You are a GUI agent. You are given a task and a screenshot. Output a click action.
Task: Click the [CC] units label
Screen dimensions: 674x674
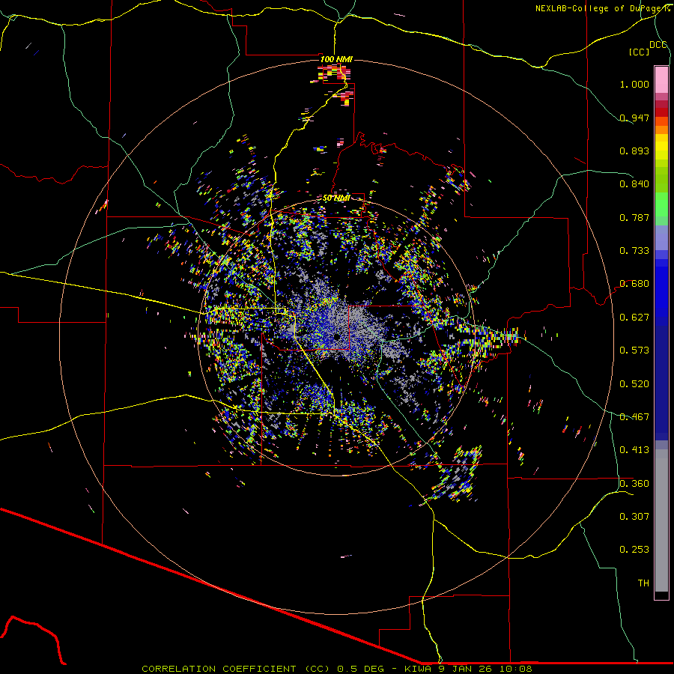tap(639, 52)
